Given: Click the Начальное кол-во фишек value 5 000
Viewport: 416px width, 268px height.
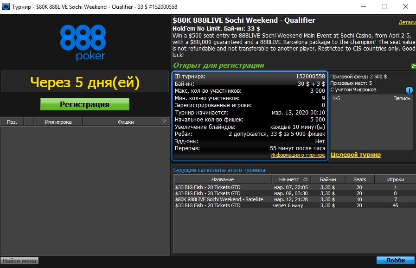Looking at the screenshot, I should (318, 120).
